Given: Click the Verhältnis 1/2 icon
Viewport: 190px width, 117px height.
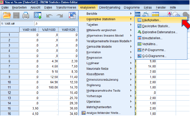Looking at the screenshot, I should pos(139,44).
